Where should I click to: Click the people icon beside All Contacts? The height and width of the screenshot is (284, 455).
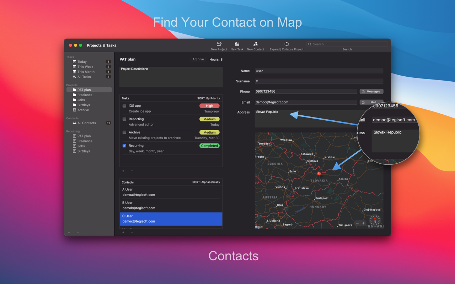(74, 123)
